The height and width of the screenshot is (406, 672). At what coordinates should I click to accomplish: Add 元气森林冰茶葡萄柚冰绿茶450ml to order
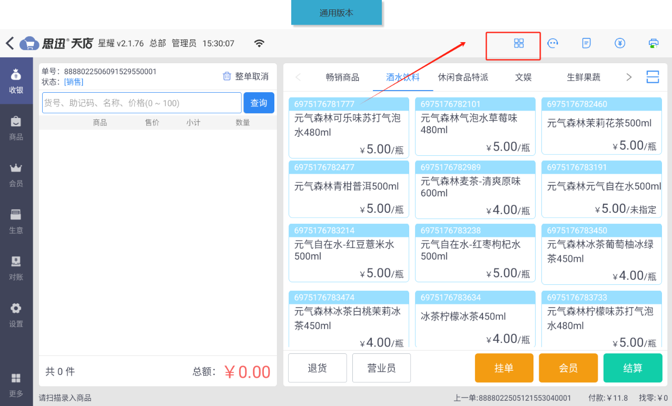click(601, 254)
